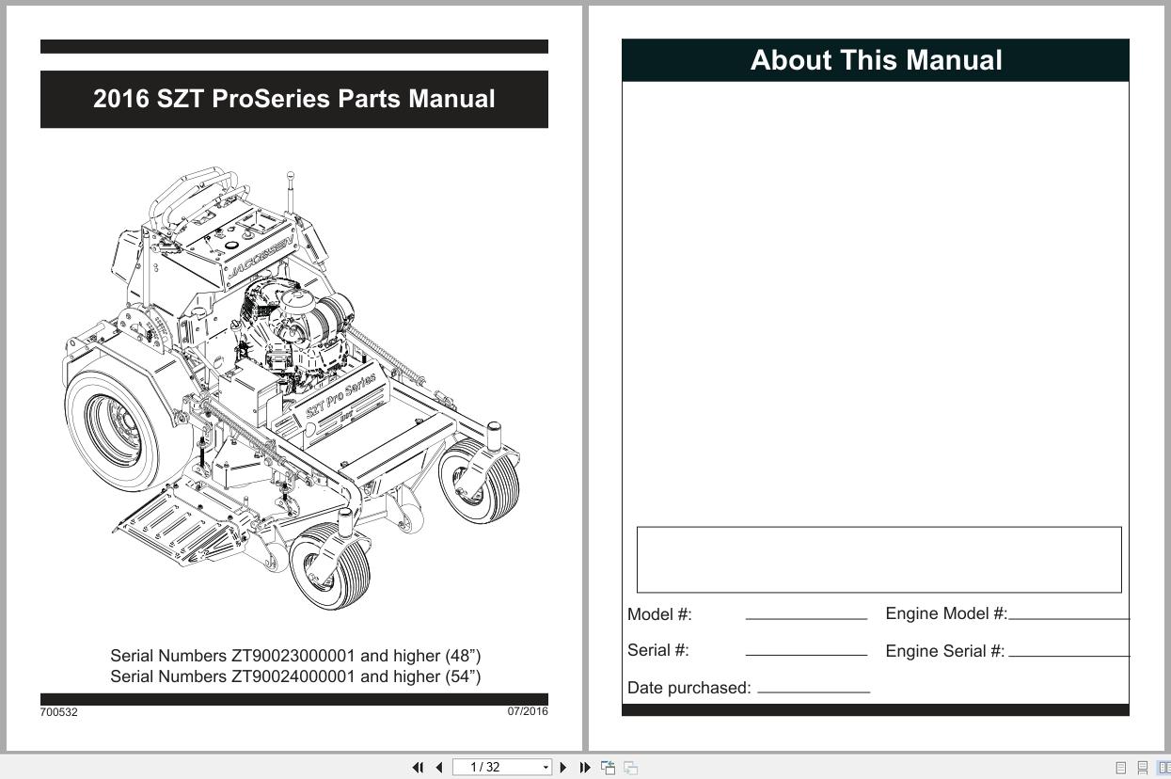Switch to continuous page view
1171x779 pixels.
[x=1143, y=768]
